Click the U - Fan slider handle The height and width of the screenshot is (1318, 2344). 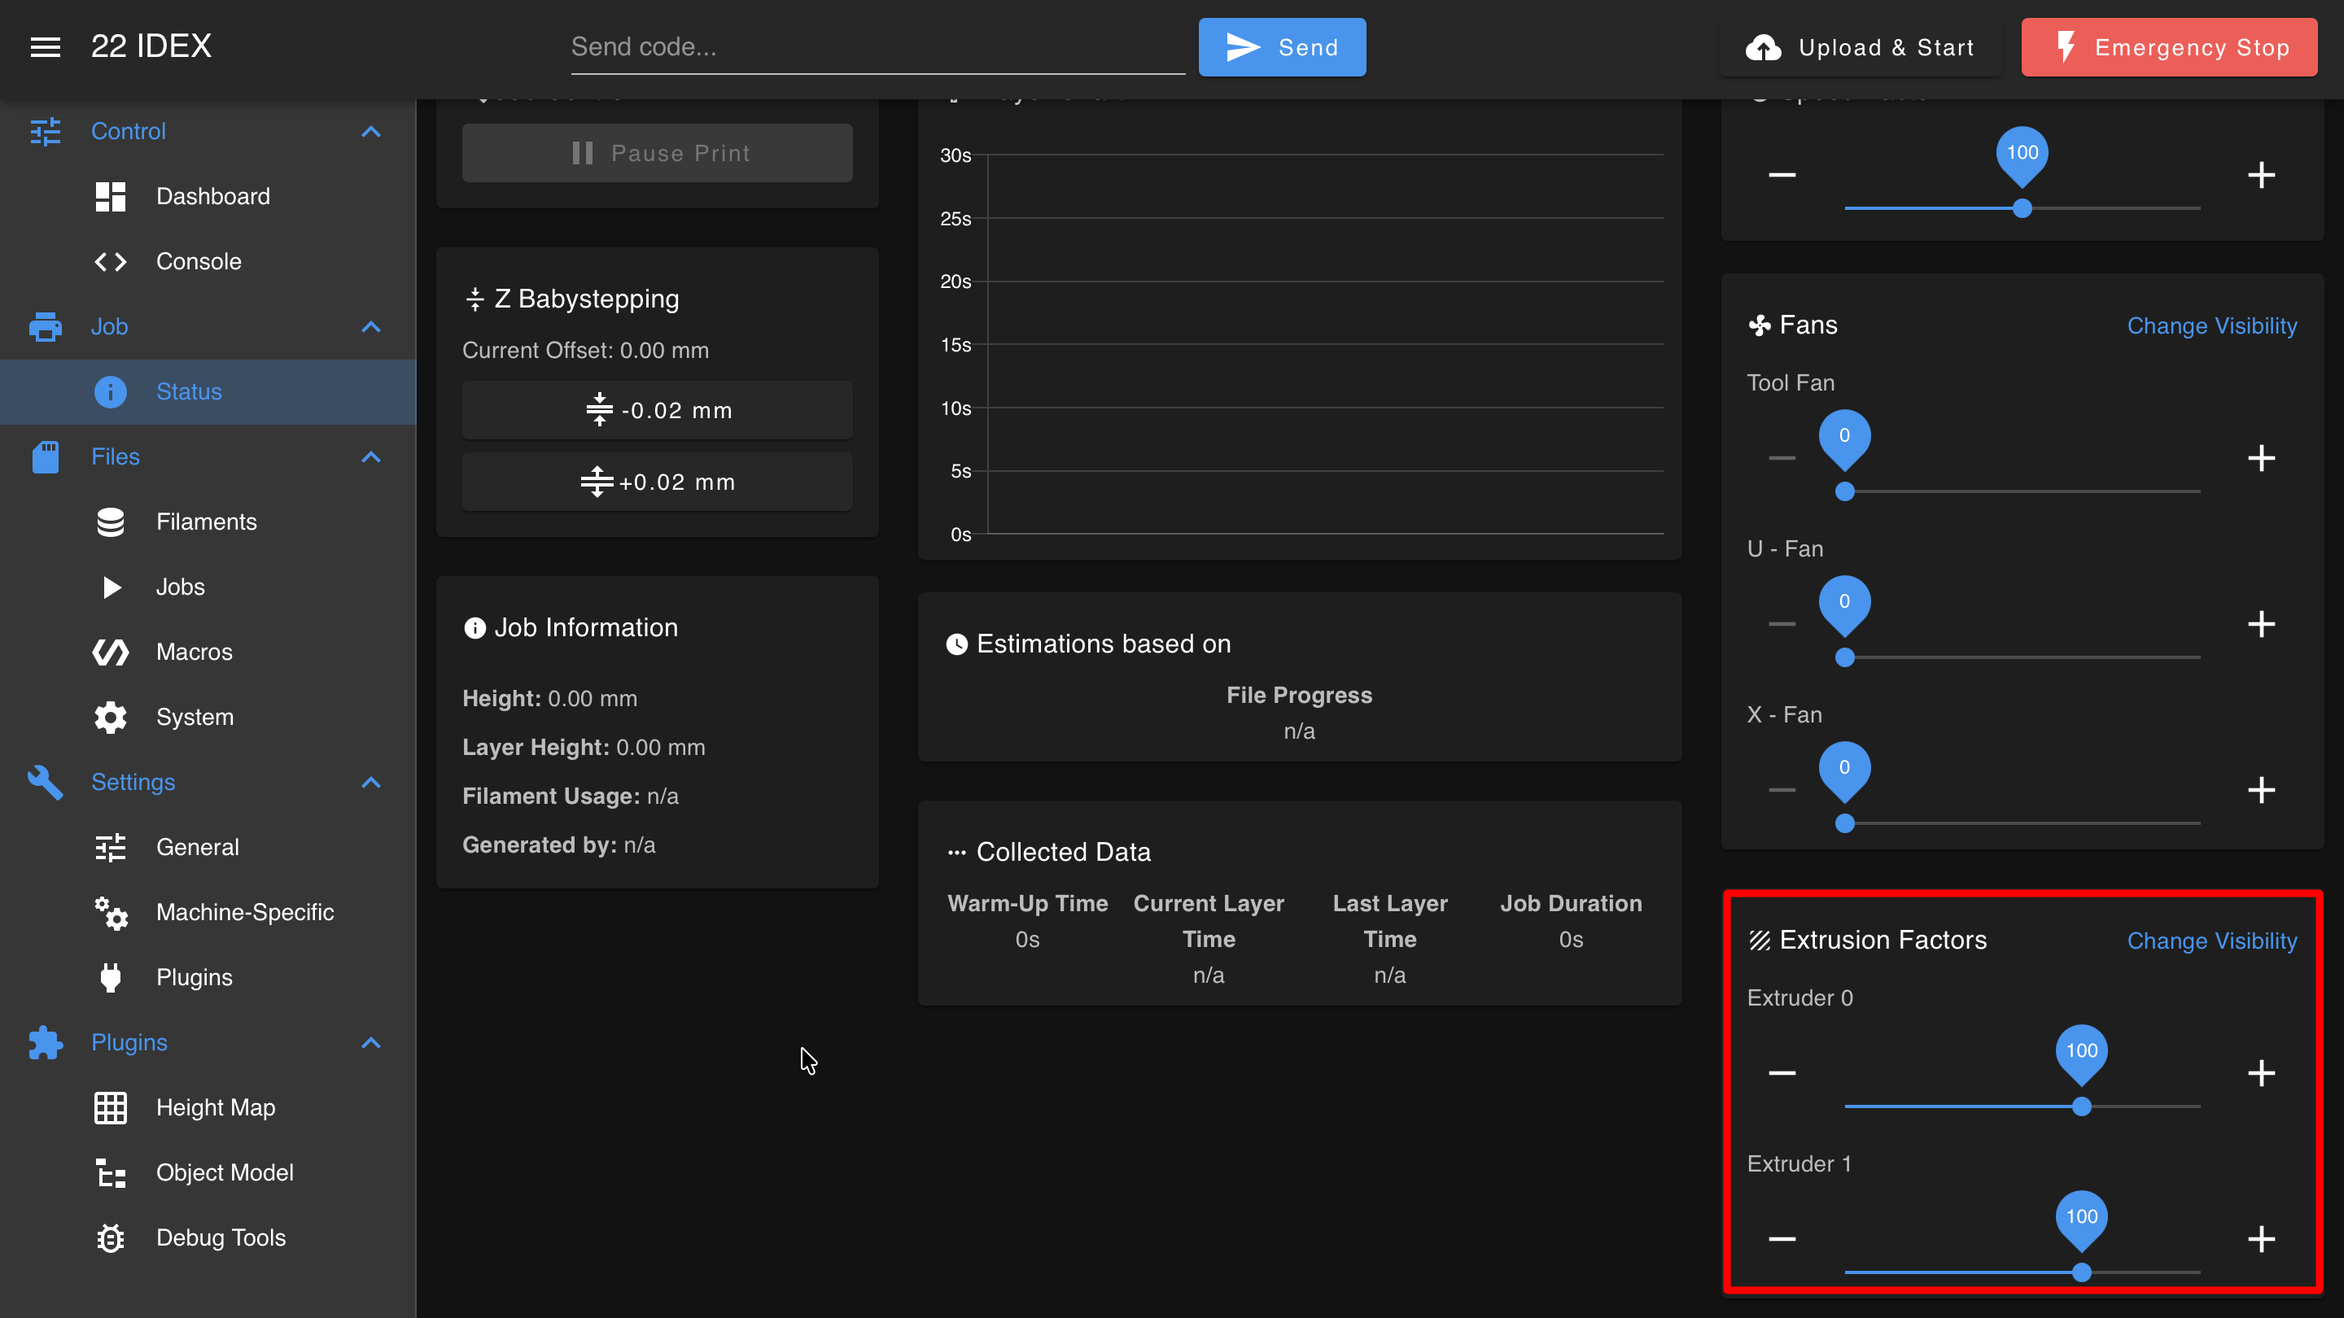pyautogui.click(x=1844, y=657)
